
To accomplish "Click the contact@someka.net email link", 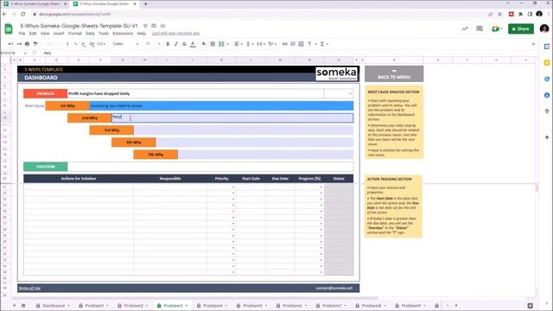I will point(334,289).
